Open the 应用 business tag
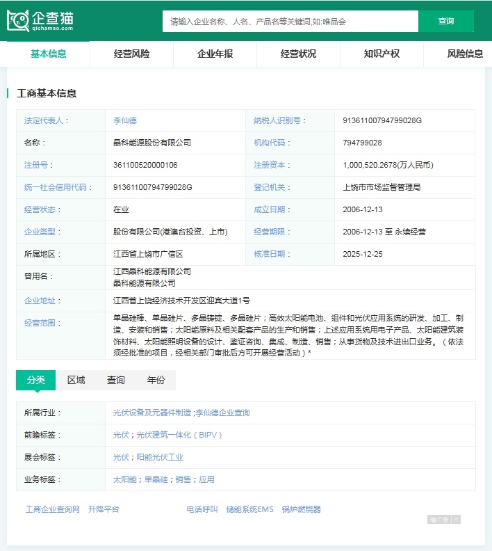The width and height of the screenshot is (492, 551). tap(206, 479)
